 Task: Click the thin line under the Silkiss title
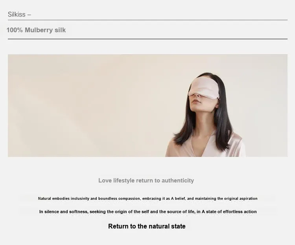147,20
